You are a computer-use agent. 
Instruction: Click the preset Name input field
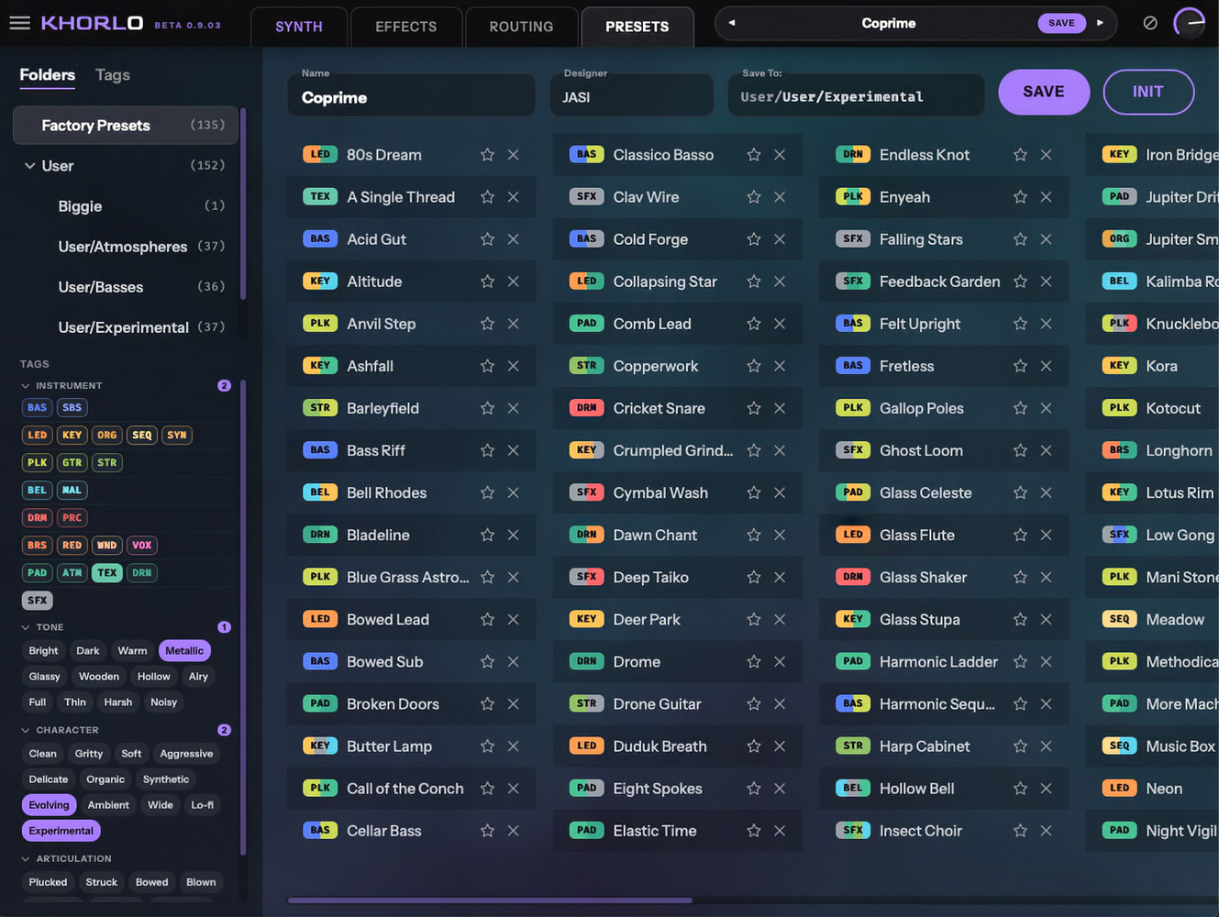[x=411, y=97]
